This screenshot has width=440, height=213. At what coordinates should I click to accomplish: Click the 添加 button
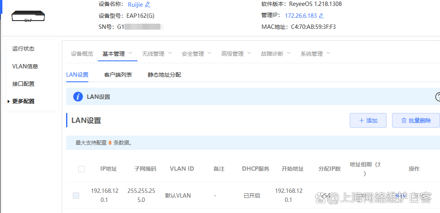click(x=368, y=121)
